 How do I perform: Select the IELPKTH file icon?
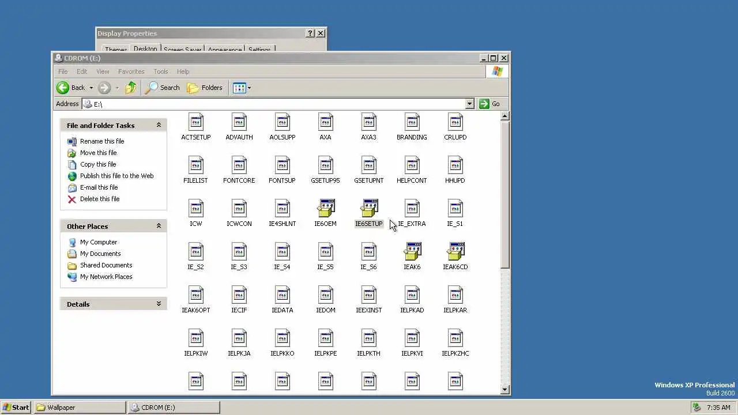(369, 338)
